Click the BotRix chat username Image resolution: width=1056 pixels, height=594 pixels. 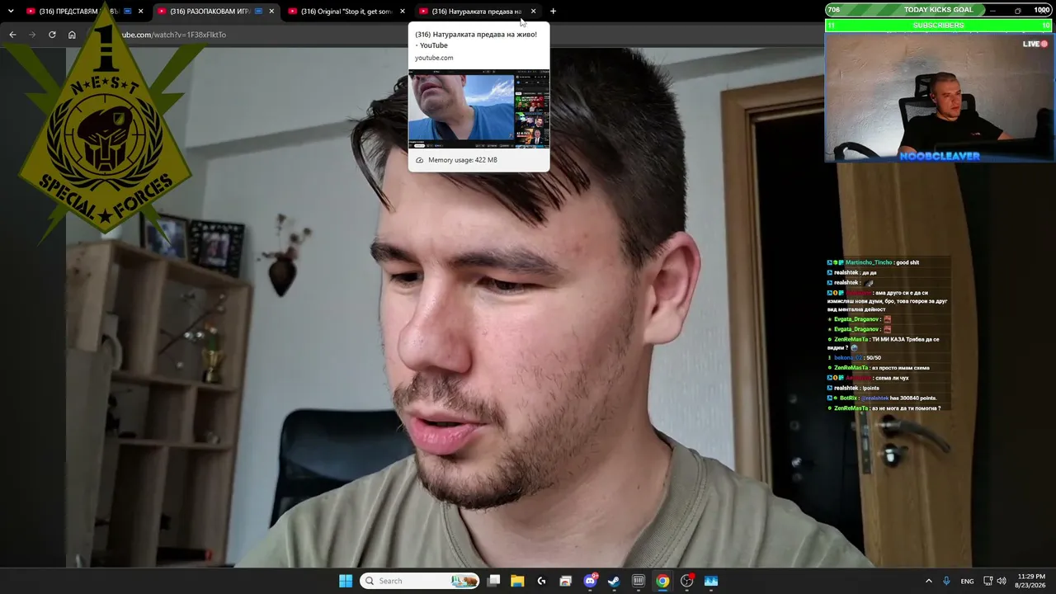(x=850, y=398)
